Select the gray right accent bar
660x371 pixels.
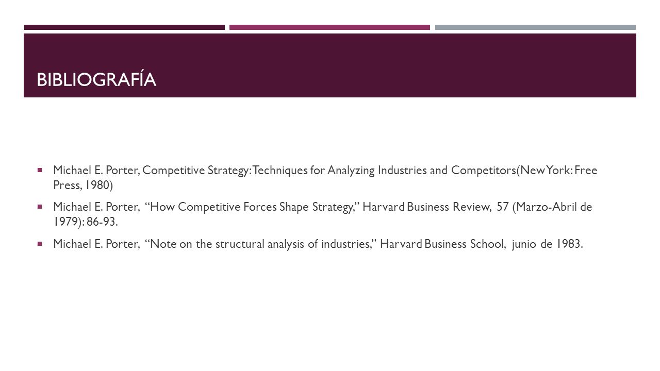pos(535,27)
